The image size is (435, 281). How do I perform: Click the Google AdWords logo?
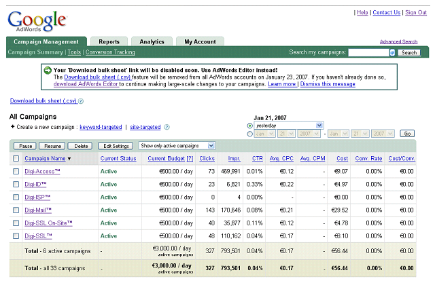click(37, 21)
